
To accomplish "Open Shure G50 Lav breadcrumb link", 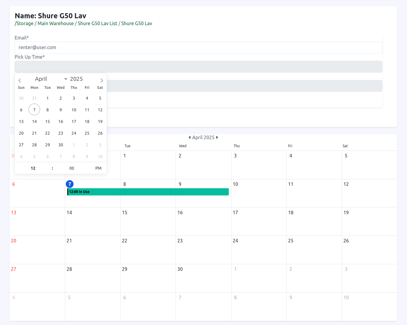I will pyautogui.click(x=137, y=23).
